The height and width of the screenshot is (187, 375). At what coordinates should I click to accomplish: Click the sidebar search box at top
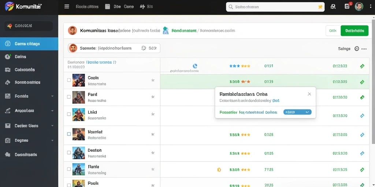coord(29,26)
